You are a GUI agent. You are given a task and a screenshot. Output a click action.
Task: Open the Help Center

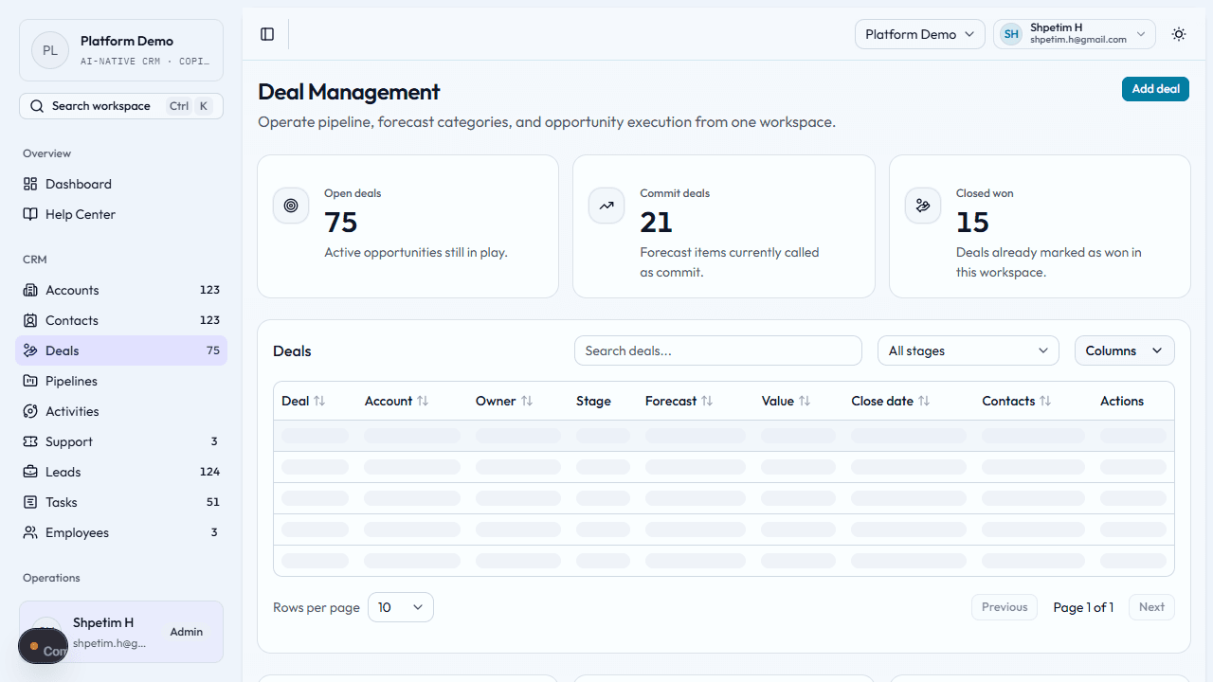coord(79,214)
